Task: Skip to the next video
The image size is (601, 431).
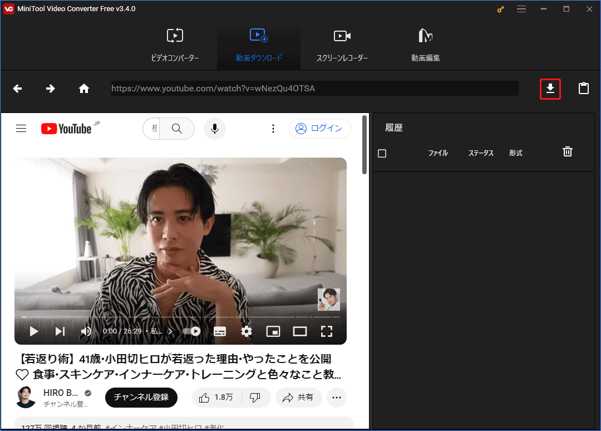Action: pyautogui.click(x=60, y=331)
